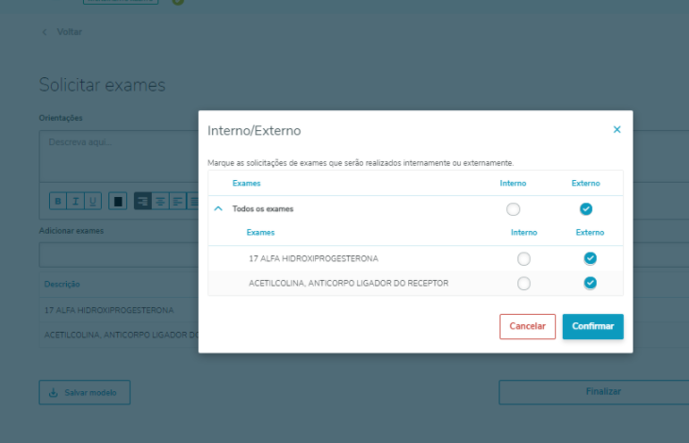Click the nested Interno sub-header
The width and height of the screenshot is (689, 443).
tap(524, 233)
